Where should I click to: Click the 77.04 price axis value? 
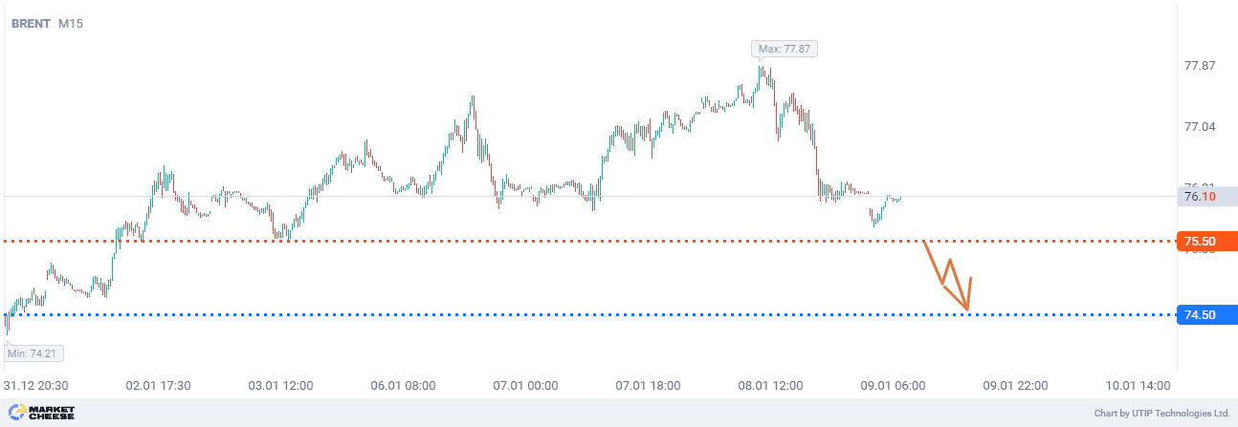[1200, 126]
